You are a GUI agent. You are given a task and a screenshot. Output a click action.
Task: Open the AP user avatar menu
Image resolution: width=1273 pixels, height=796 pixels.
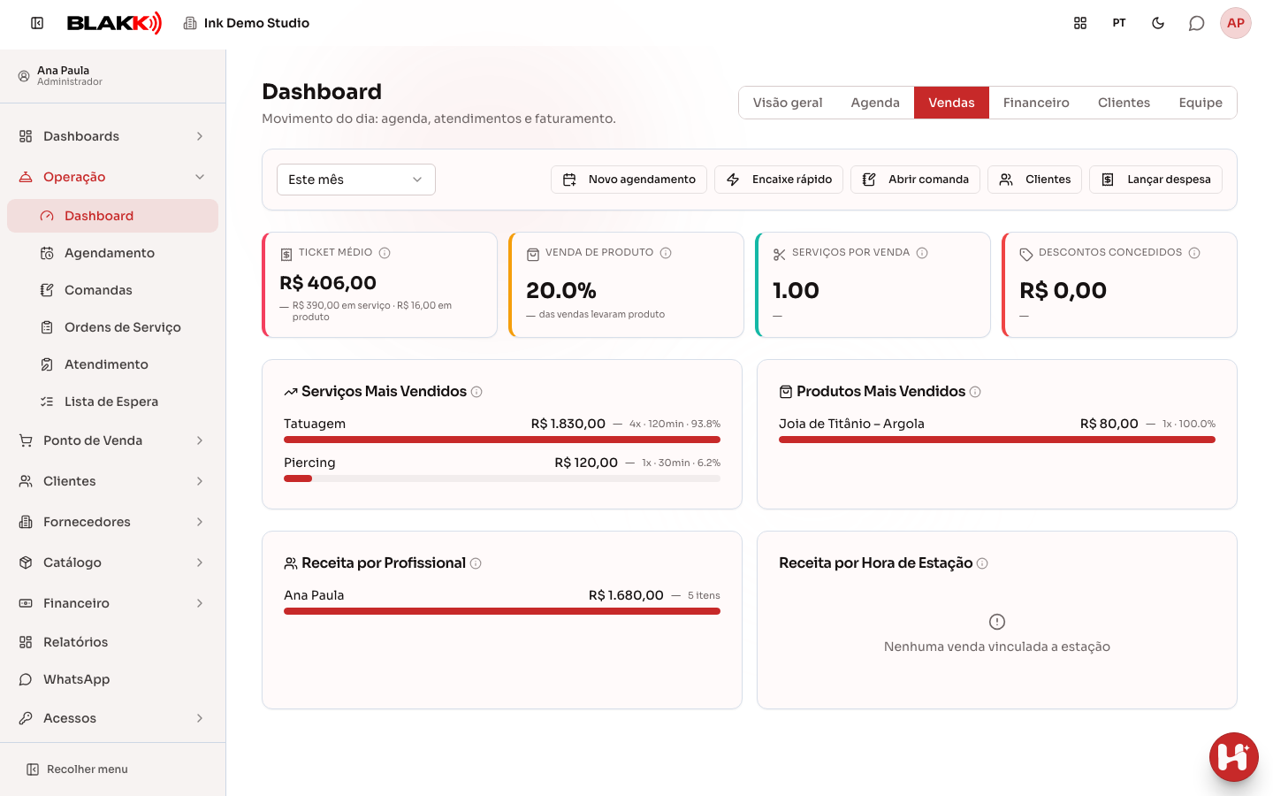(1236, 23)
